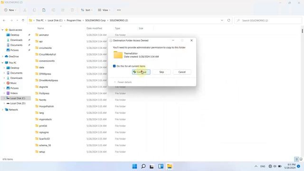Click File Explorer icon on the taskbar
Screen dimensions: 304x171
point(170,166)
